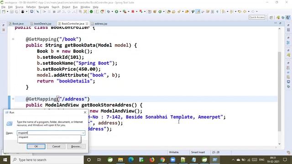The width and height of the screenshot is (292, 164).
Task: Click the red Stop toolbar icon
Action: point(133,11)
